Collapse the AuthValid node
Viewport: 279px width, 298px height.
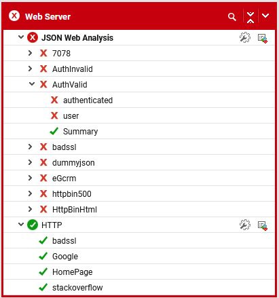[32, 84]
